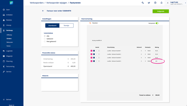187x106 pixels.
Task: Click the AI sparkle icon in top bar
Action: [143, 3]
